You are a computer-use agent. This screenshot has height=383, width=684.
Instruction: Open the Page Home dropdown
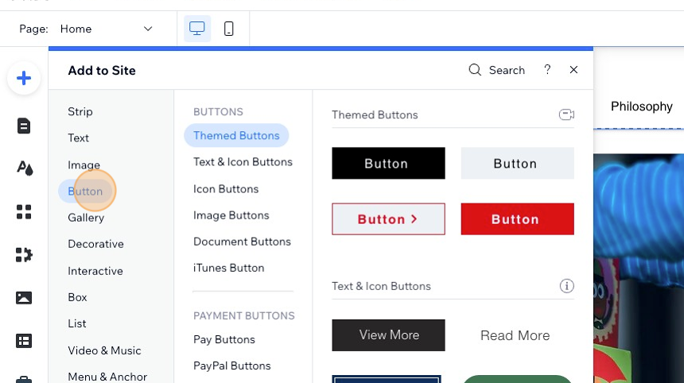coord(107,29)
